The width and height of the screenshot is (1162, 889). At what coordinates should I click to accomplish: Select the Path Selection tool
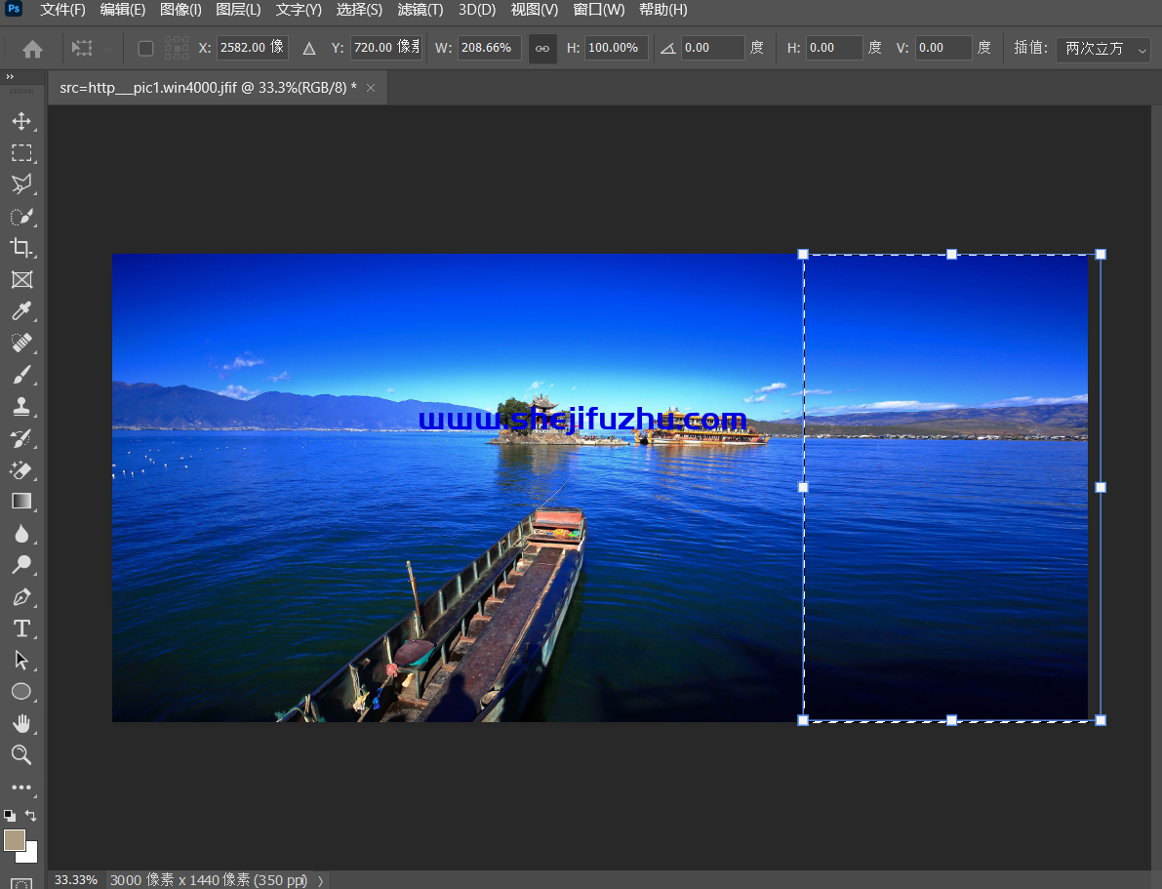point(21,660)
